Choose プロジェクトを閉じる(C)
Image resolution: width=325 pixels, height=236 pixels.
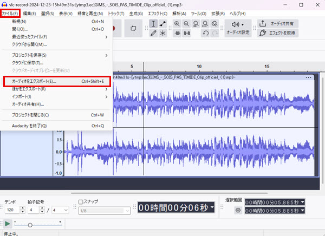56,115
